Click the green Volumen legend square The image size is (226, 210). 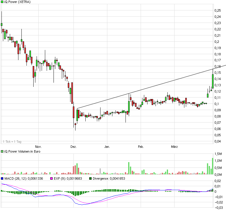coord(2,151)
